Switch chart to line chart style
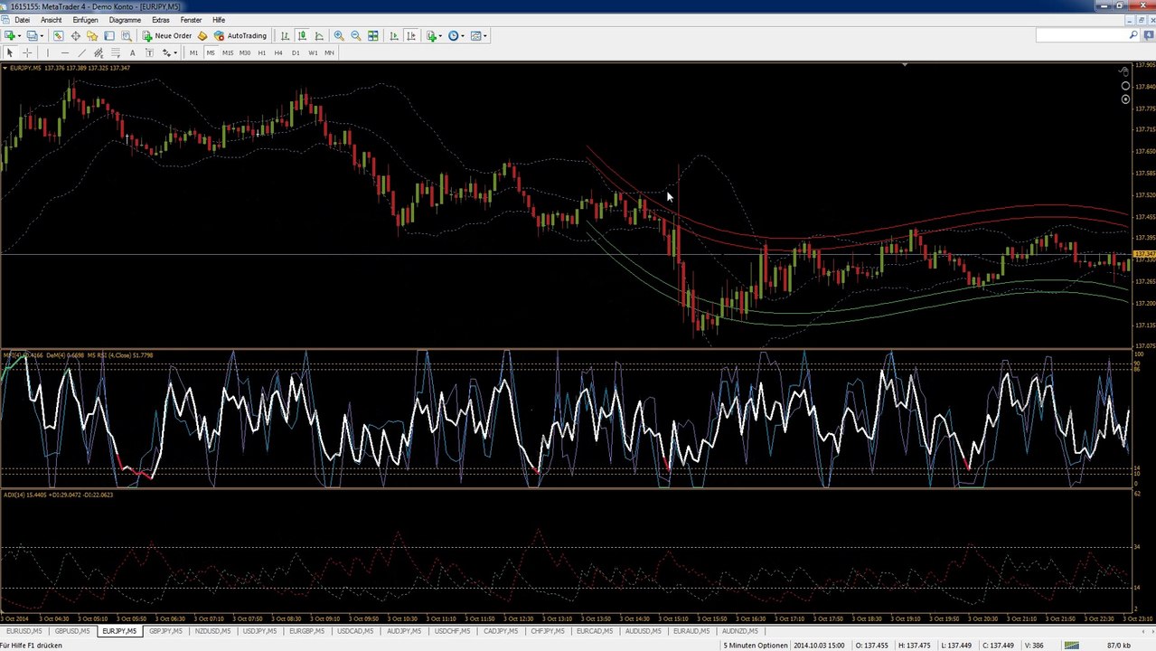 click(319, 36)
